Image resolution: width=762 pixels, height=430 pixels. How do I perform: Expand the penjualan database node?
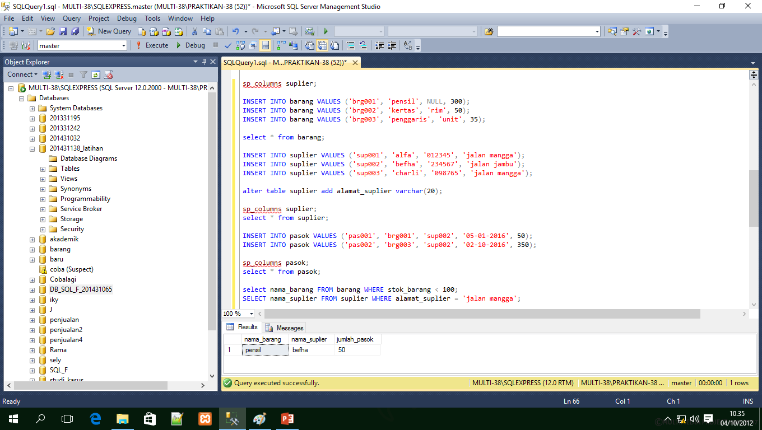click(32, 319)
